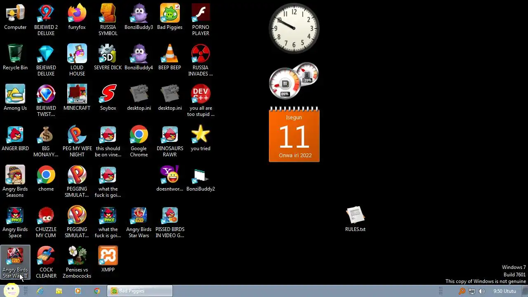This screenshot has width=528, height=297.
Task: Open the PEG MY WIFE NIGHT icon
Action: (x=77, y=141)
